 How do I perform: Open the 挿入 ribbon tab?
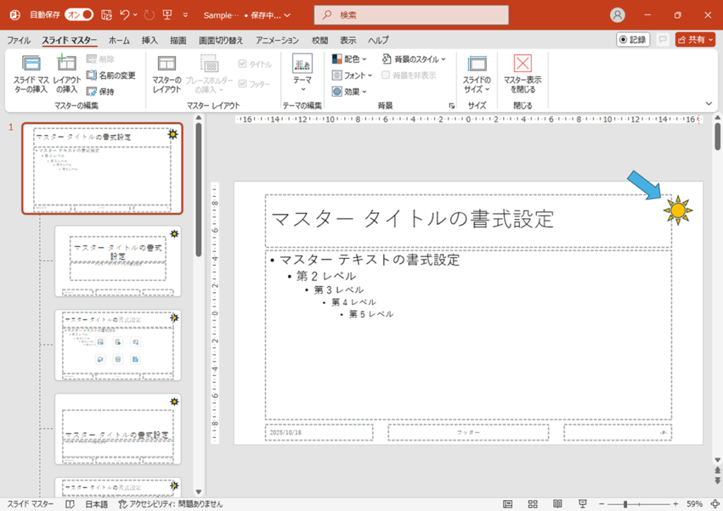pos(149,40)
